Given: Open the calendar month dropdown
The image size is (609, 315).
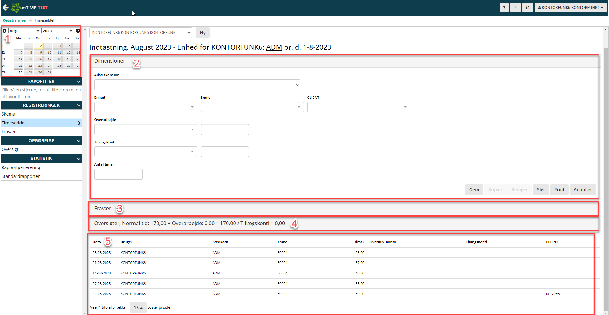Looking at the screenshot, I should (24, 31).
